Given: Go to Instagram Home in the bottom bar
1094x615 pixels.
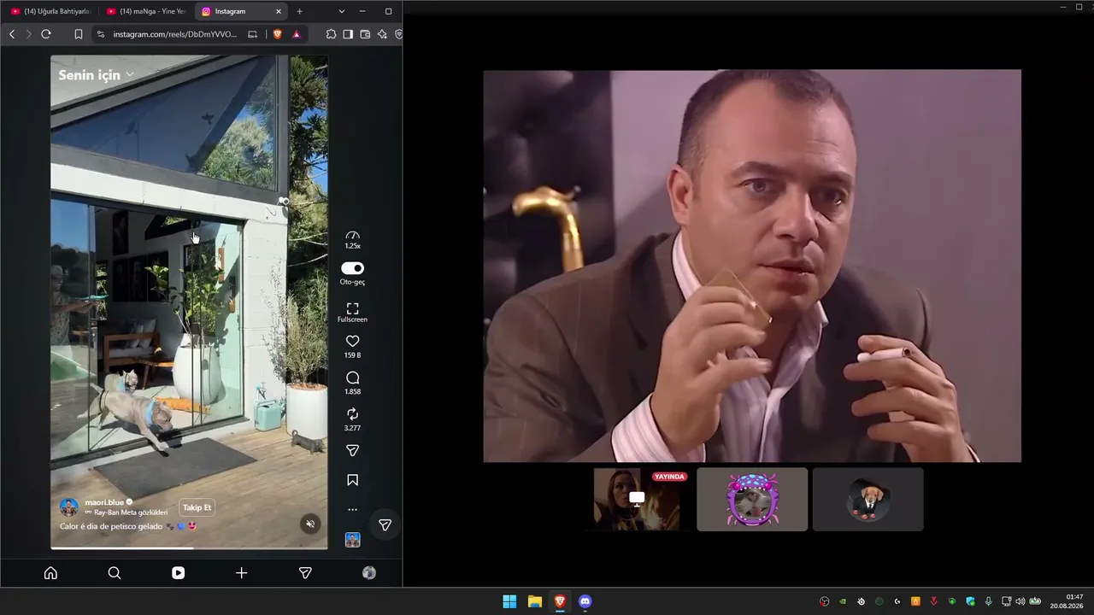Looking at the screenshot, I should [x=50, y=573].
